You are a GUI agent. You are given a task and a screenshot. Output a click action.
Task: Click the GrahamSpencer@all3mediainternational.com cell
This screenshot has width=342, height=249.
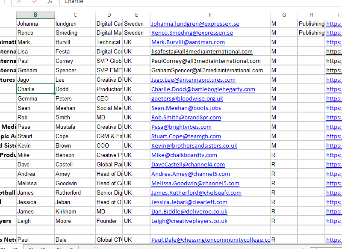click(206, 71)
